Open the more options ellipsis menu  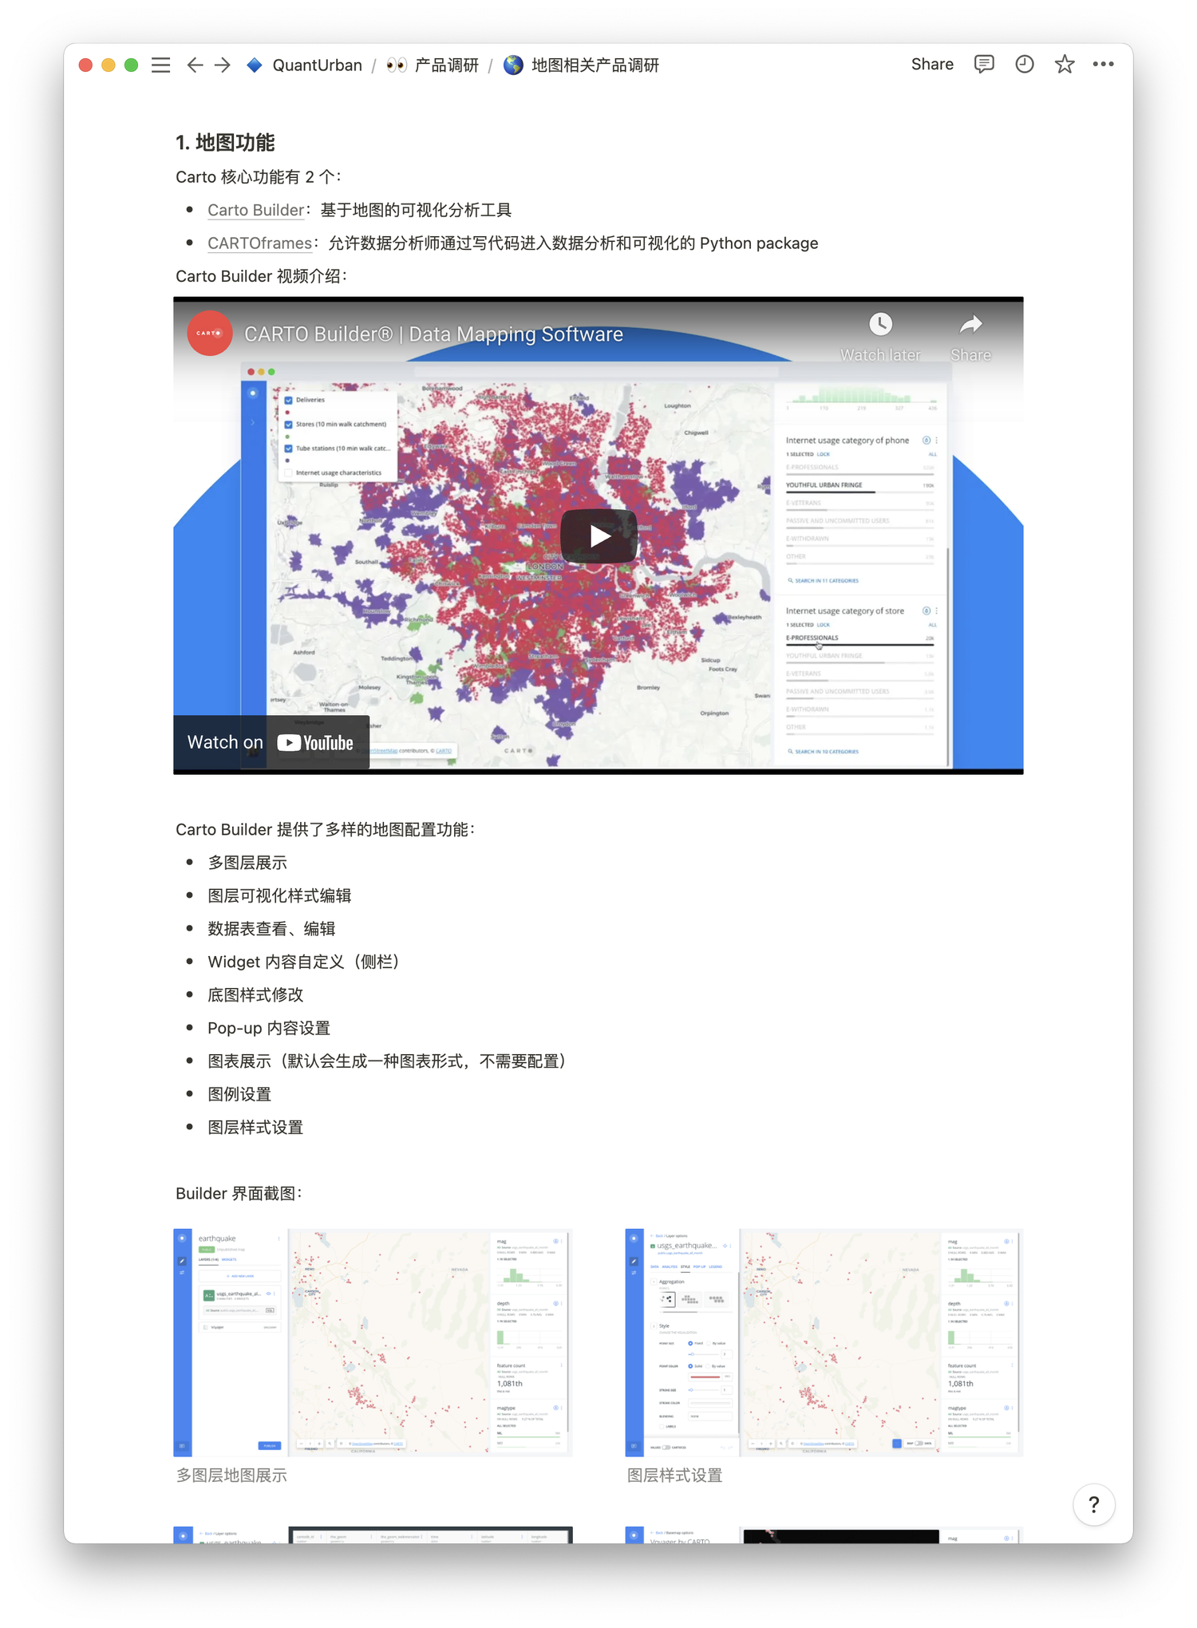click(1104, 64)
